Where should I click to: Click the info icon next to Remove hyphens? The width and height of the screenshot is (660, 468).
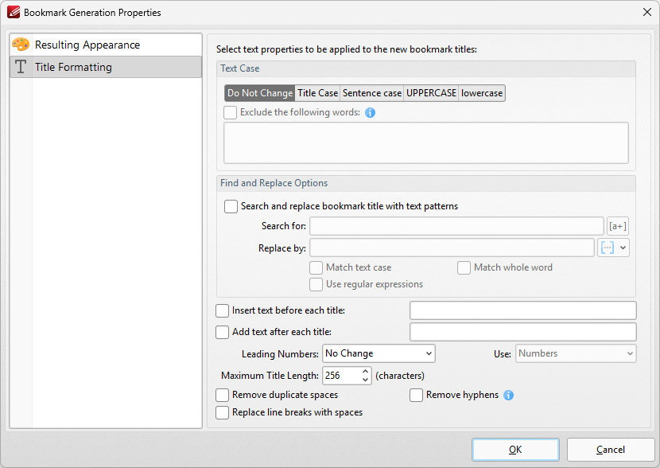507,395
